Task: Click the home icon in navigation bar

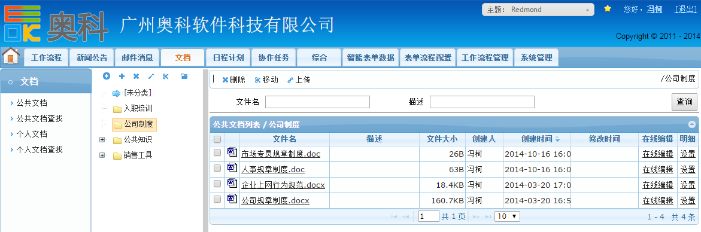Action: point(11,56)
